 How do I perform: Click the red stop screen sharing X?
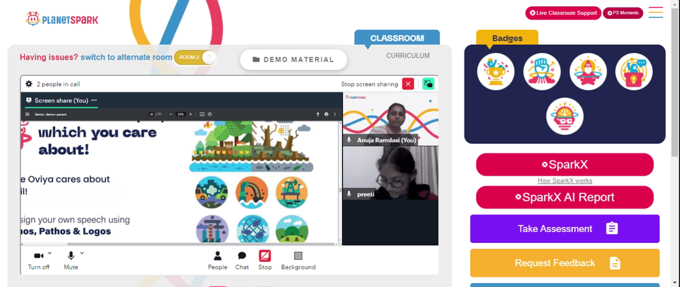(408, 84)
